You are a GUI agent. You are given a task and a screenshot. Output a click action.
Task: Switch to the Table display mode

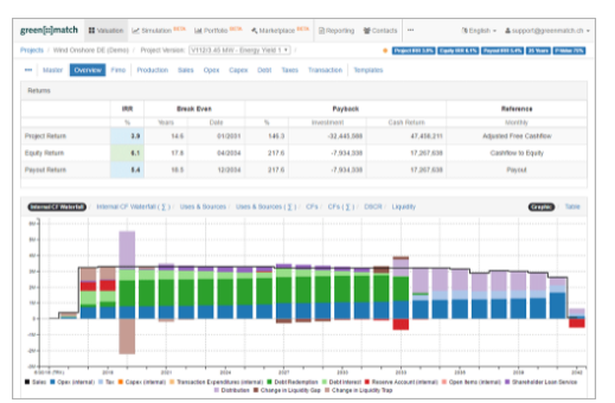click(x=572, y=207)
